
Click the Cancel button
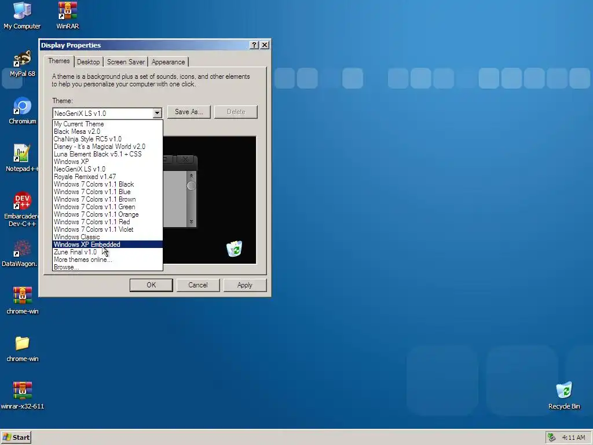[198, 285]
